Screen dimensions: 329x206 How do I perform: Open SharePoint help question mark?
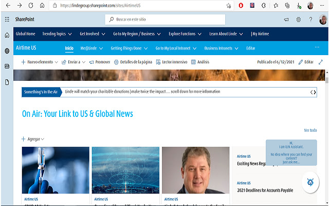click(x=310, y=20)
